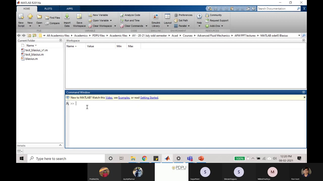Click the Windows Start button
This screenshot has width=323, height=181.
click(x=22, y=158)
